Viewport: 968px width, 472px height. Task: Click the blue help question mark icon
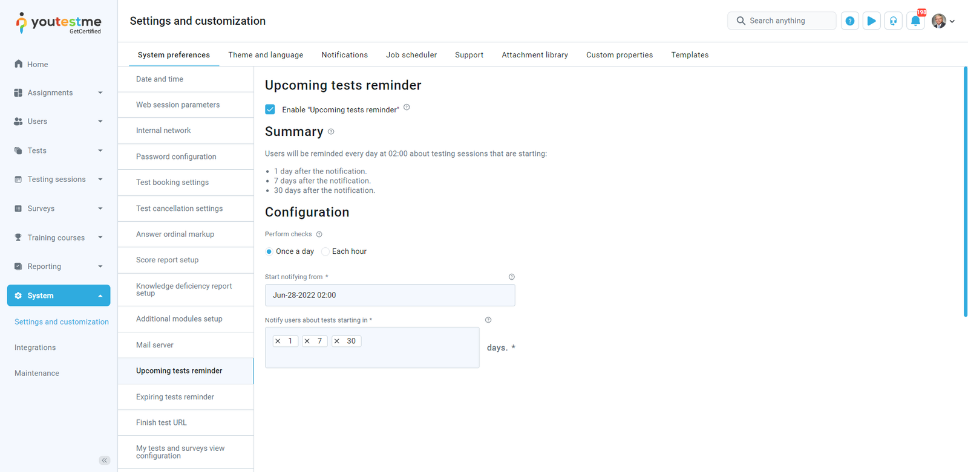(x=849, y=21)
